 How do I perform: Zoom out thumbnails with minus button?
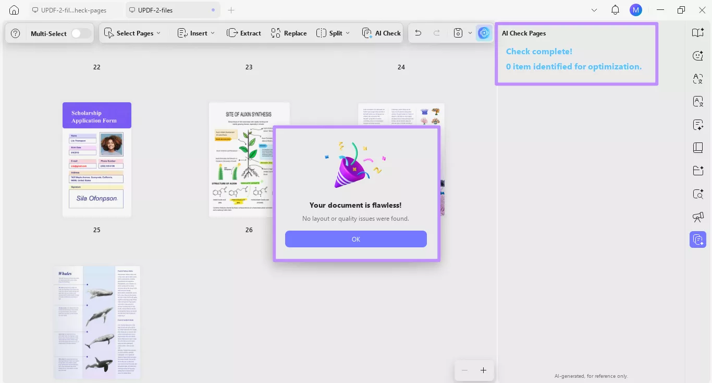pyautogui.click(x=464, y=370)
